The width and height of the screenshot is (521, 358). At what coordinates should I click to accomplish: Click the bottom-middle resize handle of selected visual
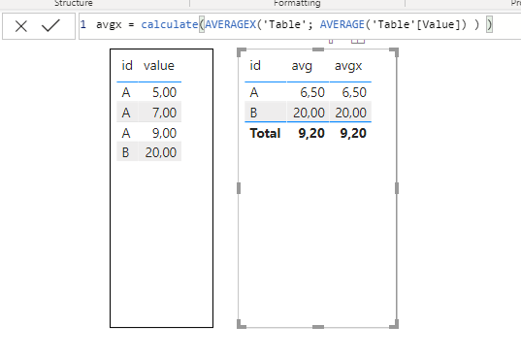pyautogui.click(x=318, y=327)
